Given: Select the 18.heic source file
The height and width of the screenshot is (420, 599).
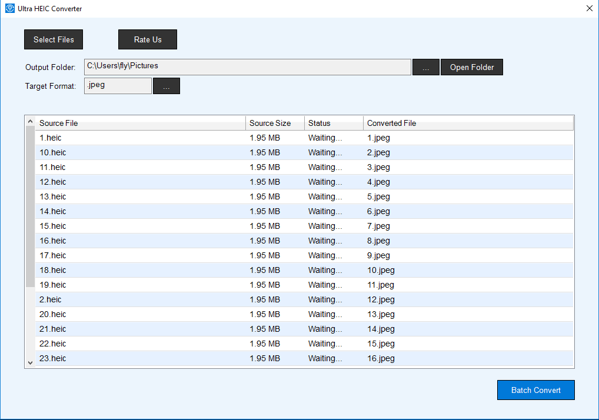Looking at the screenshot, I should (x=53, y=270).
